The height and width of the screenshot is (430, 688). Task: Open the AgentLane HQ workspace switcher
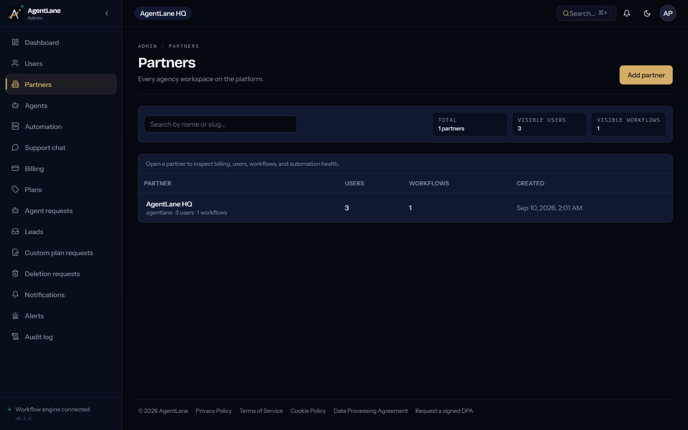[x=163, y=13]
